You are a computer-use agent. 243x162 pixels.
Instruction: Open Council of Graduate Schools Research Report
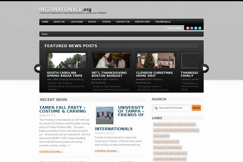[x=176, y=130]
